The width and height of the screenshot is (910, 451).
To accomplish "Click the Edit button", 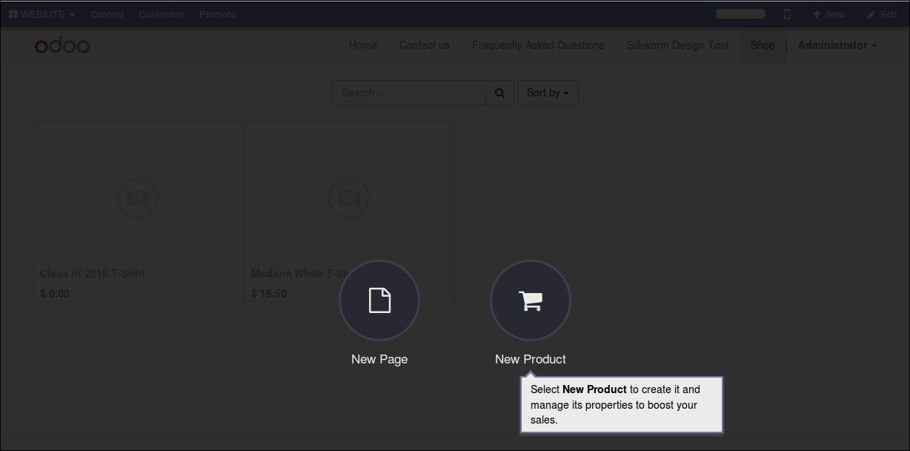I will click(882, 14).
